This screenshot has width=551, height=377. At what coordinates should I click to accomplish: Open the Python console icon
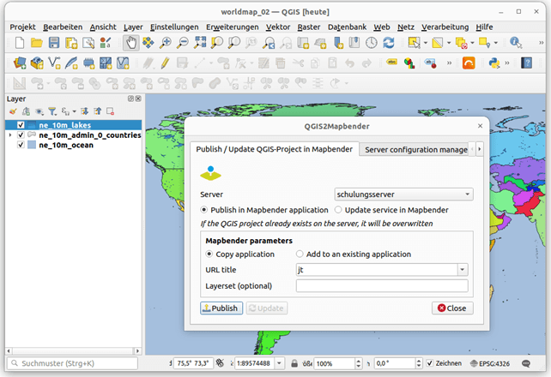point(494,63)
